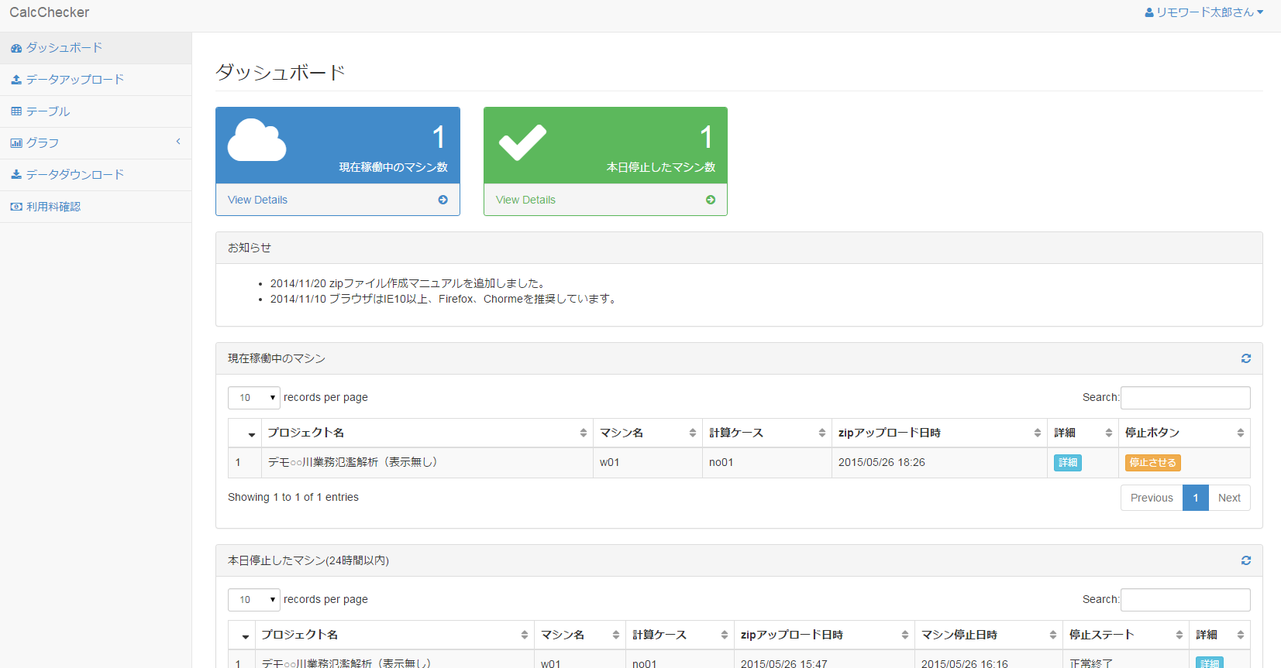Click Next in running machines pagination
The image size is (1281, 668).
(1228, 498)
